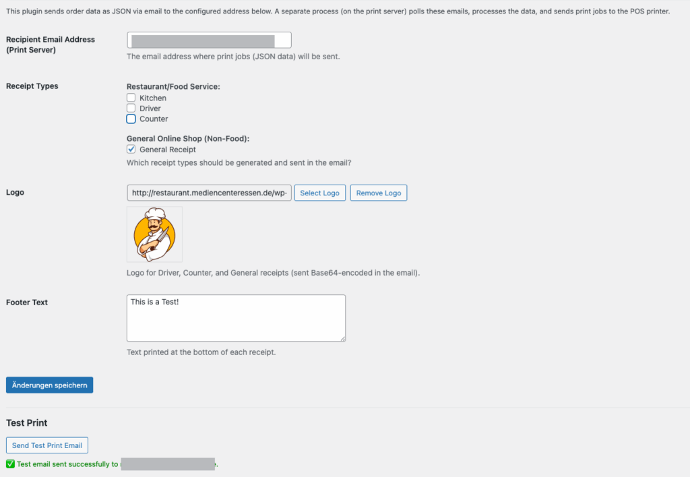Tick the Driver receipt checkbox
Image resolution: width=690 pixels, height=477 pixels.
[131, 108]
